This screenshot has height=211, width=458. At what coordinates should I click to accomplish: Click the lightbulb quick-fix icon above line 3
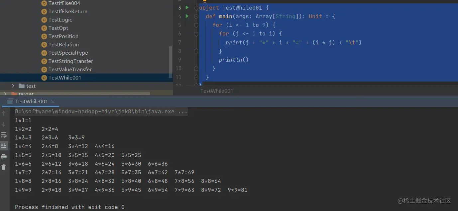(x=205, y=1)
